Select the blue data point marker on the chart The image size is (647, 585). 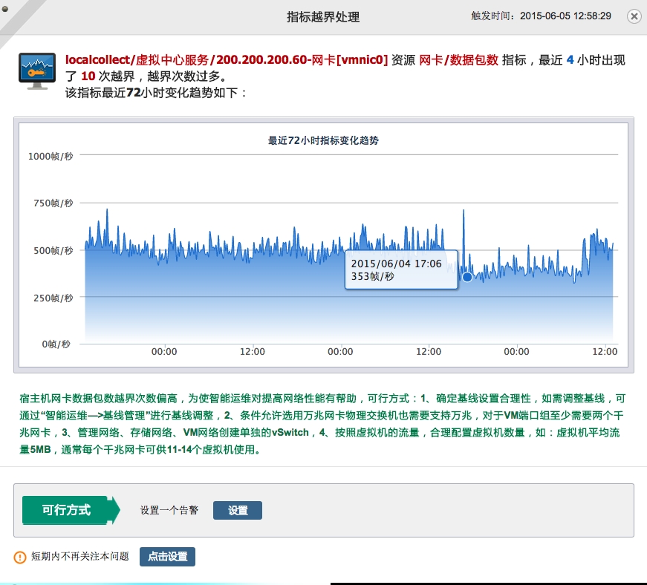[467, 276]
